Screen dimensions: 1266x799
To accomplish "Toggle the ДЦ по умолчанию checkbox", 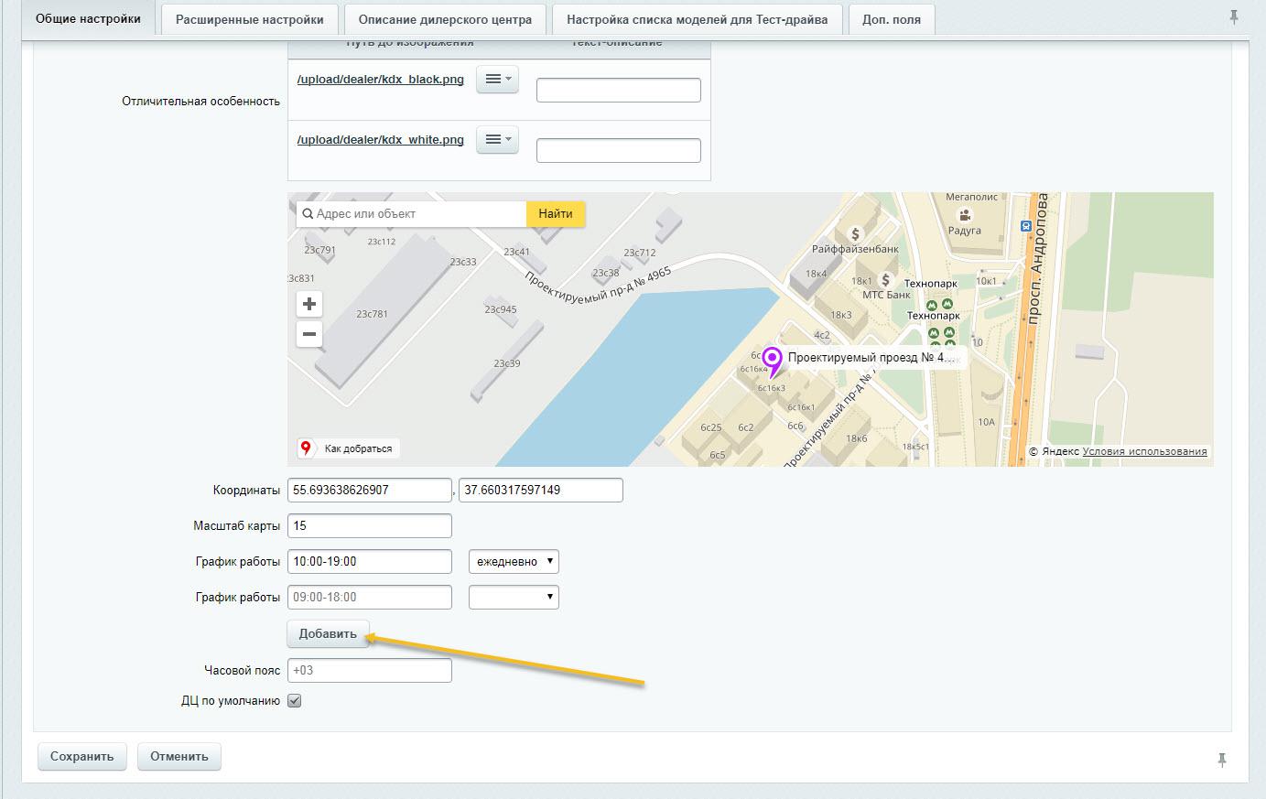I will pos(294,701).
